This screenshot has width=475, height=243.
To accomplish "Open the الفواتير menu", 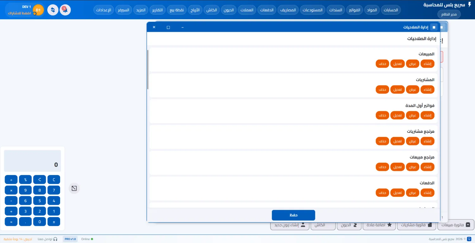I will point(354,10).
